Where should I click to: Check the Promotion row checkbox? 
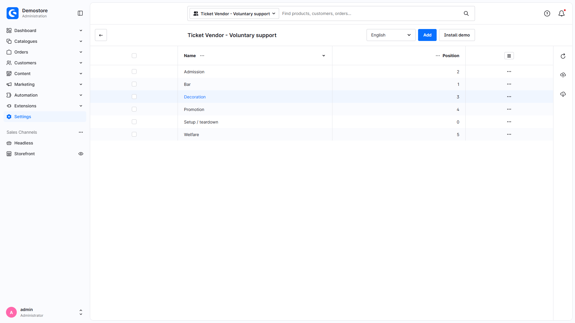pos(134,109)
